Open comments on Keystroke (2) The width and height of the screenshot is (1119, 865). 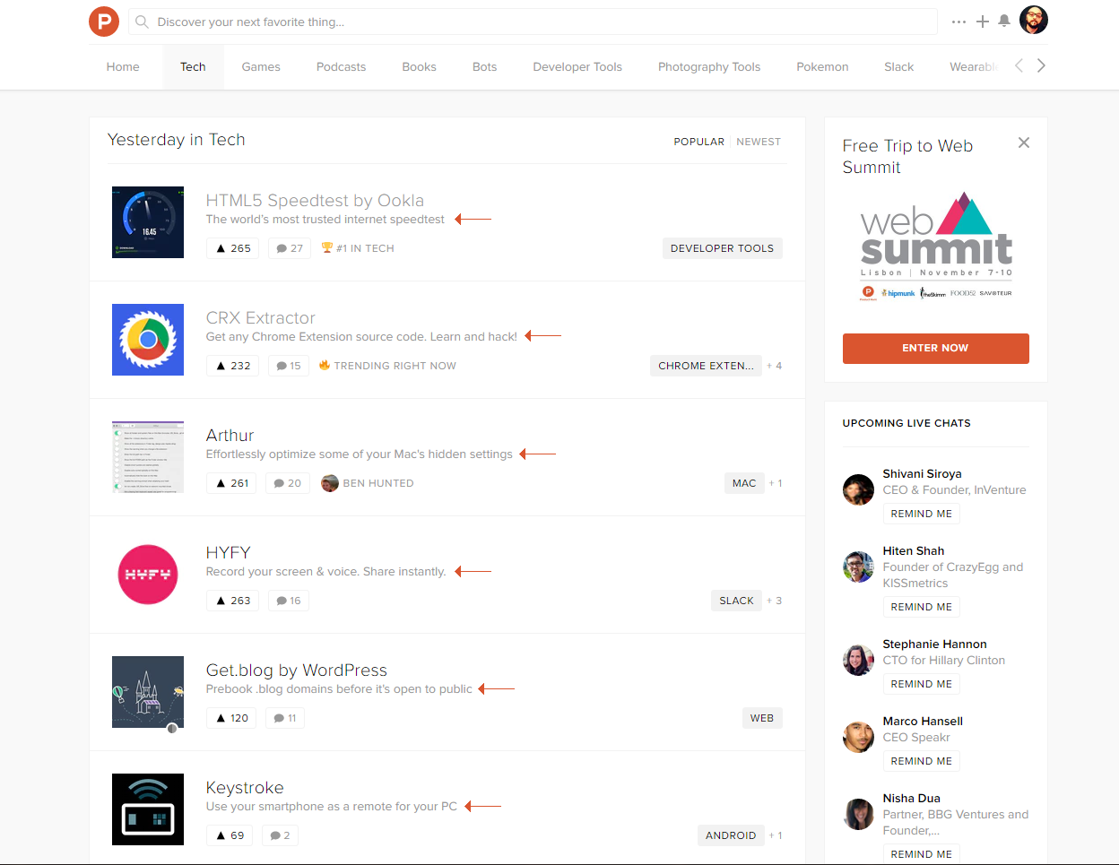click(280, 835)
